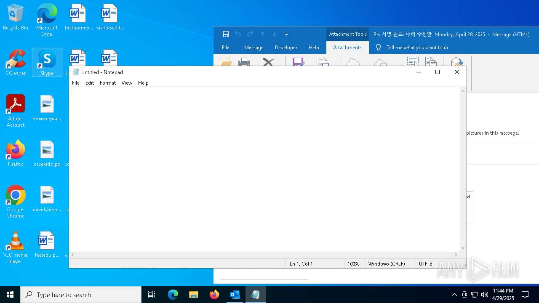Select the Recycle Bin desktop icon
The image size is (539, 303).
[16, 18]
